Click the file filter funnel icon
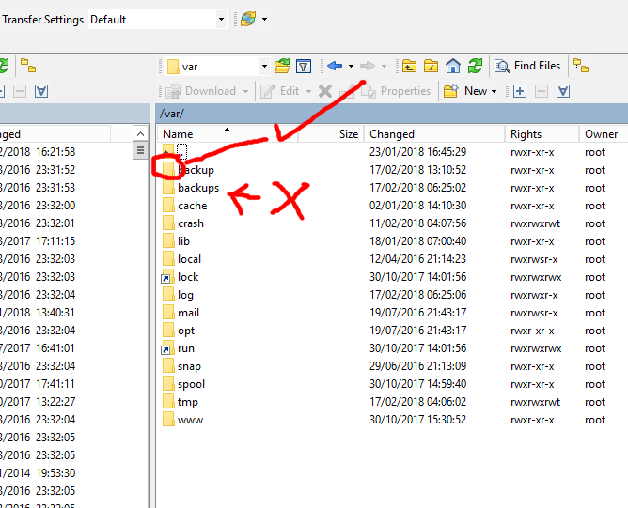The width and height of the screenshot is (628, 508). pyautogui.click(x=304, y=66)
